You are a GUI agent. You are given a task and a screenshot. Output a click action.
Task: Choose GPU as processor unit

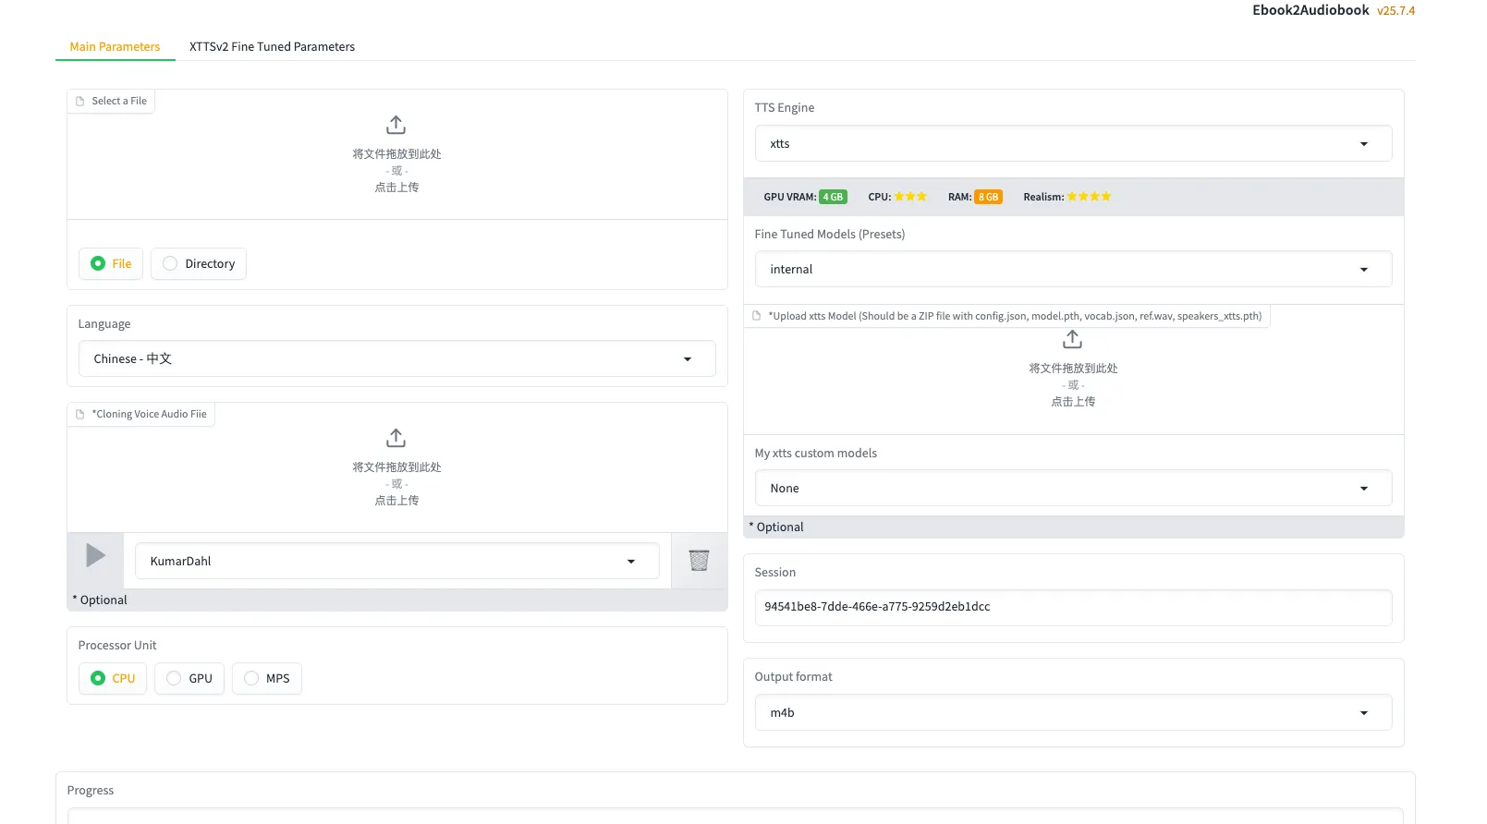coord(189,678)
